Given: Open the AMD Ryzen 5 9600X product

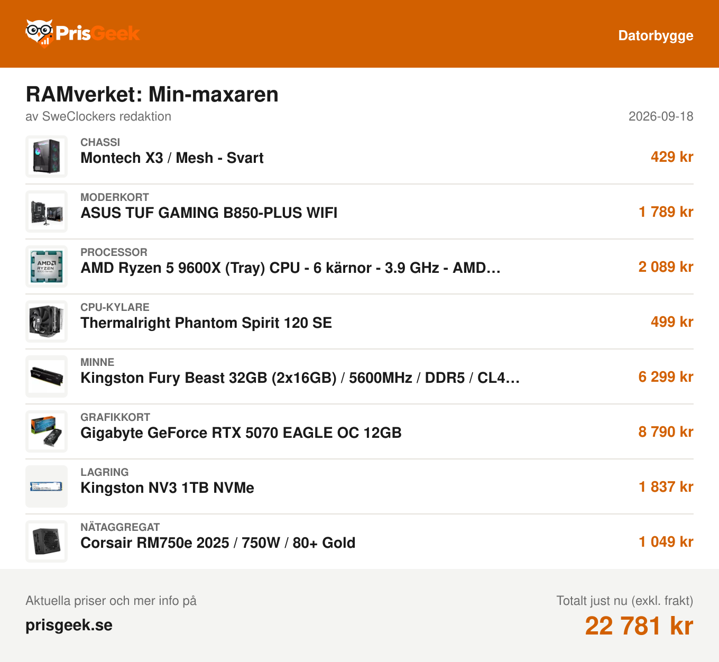Looking at the screenshot, I should 290,268.
